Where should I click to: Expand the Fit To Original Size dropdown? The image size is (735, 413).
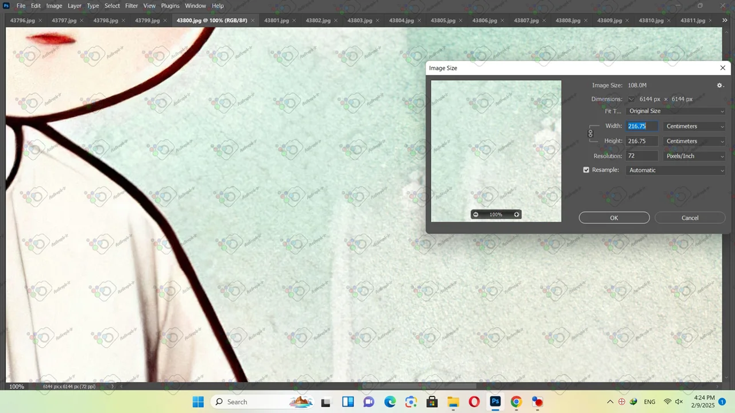(x=676, y=111)
